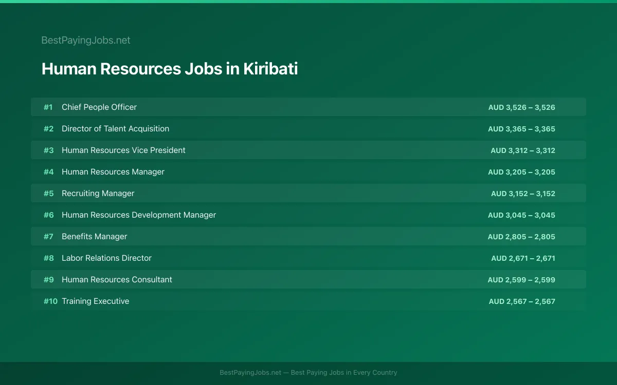Click salary AUD 3,205 – 3,205
Image resolution: width=617 pixels, height=385 pixels.
click(521, 172)
